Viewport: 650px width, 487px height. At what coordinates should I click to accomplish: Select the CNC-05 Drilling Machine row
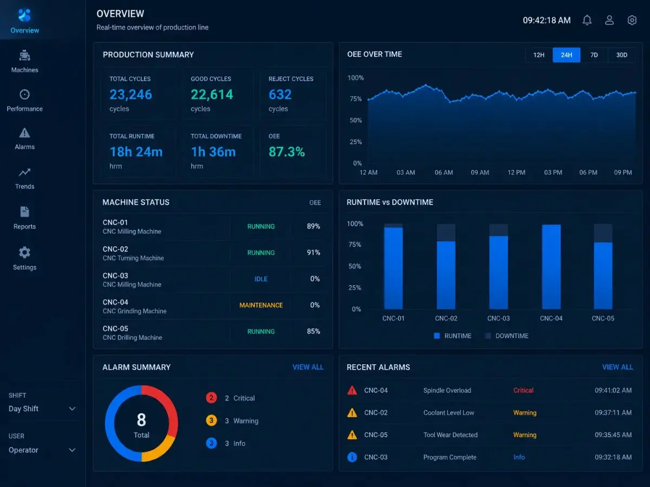click(x=212, y=332)
